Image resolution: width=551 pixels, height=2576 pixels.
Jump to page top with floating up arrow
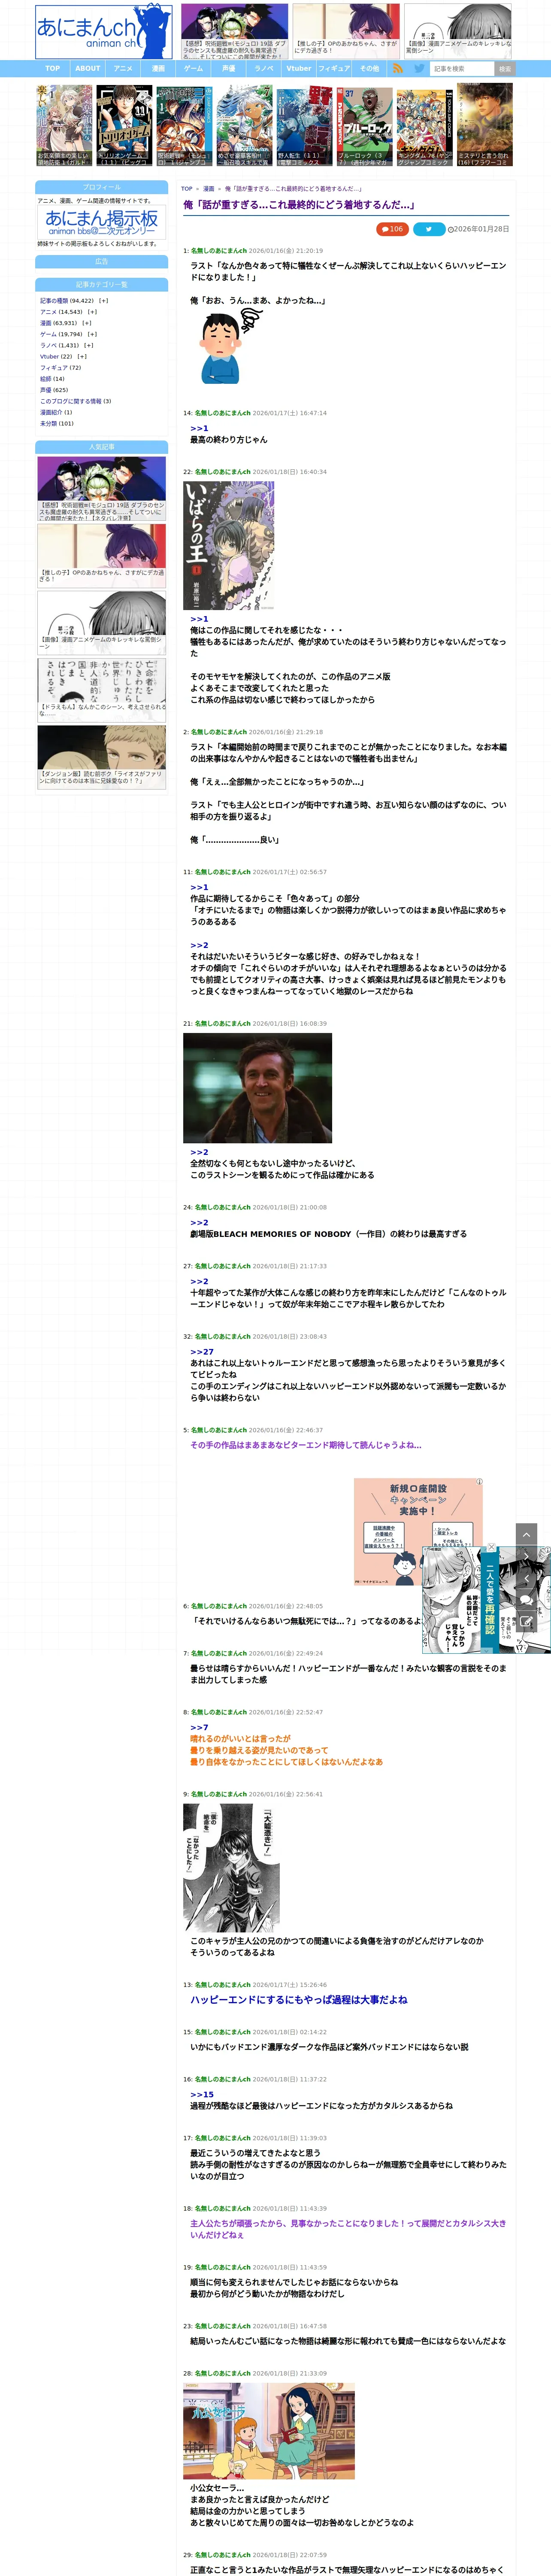tap(526, 1533)
